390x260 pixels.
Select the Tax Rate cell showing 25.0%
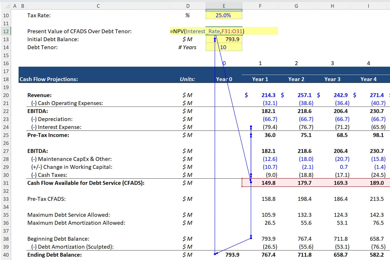pos(224,15)
